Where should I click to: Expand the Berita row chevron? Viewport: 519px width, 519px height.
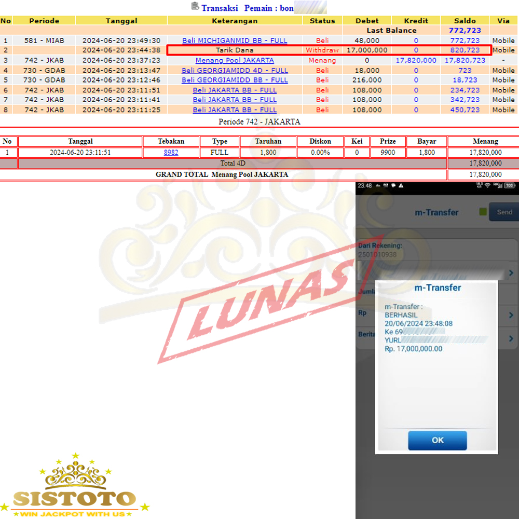[x=511, y=338]
